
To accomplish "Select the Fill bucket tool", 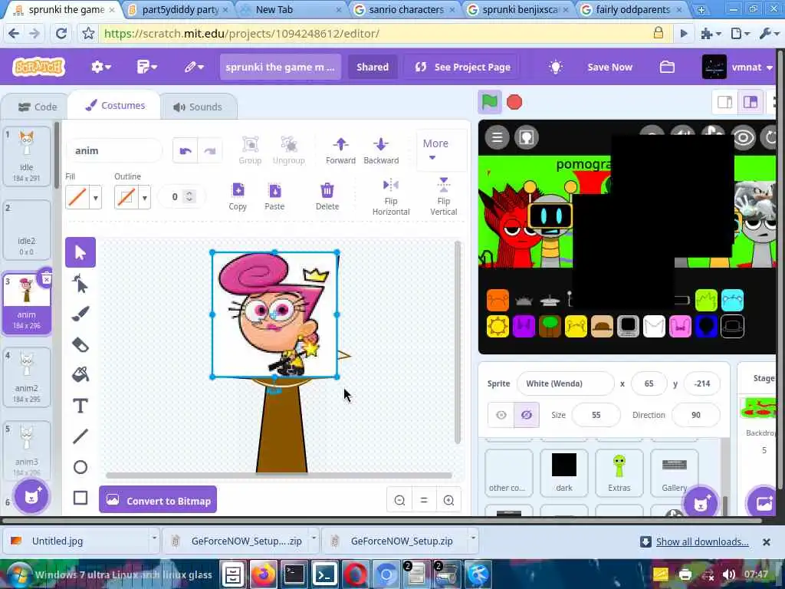I will click(x=80, y=374).
